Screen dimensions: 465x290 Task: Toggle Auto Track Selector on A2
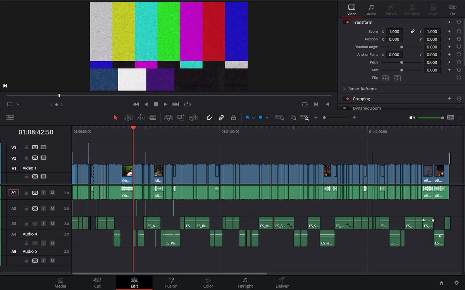coord(35,209)
